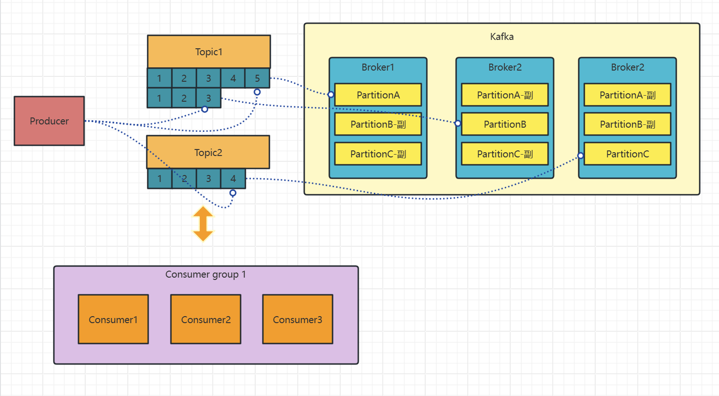Screen dimensions: 719x396
Task: Select the red Producer box
Action: pyautogui.click(x=49, y=121)
